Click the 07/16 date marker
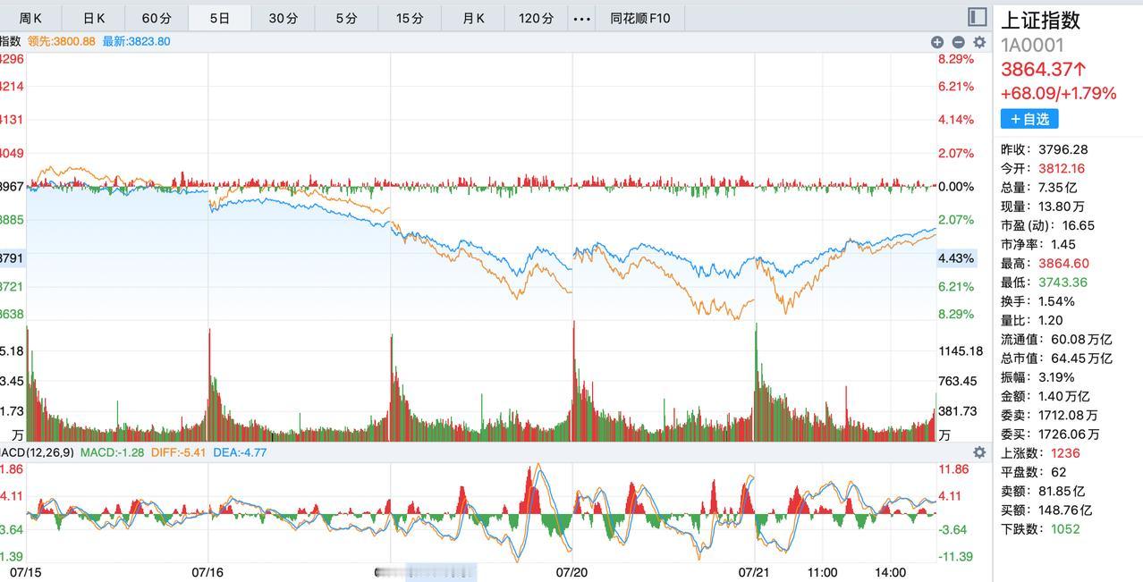1143x582 pixels. [x=207, y=572]
